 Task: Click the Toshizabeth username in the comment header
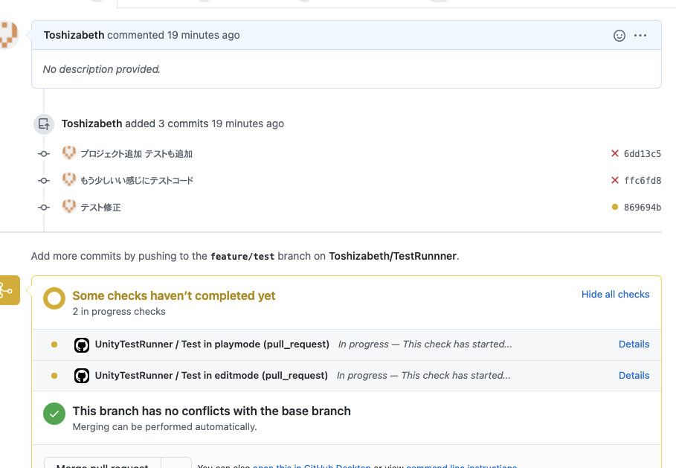pos(74,35)
